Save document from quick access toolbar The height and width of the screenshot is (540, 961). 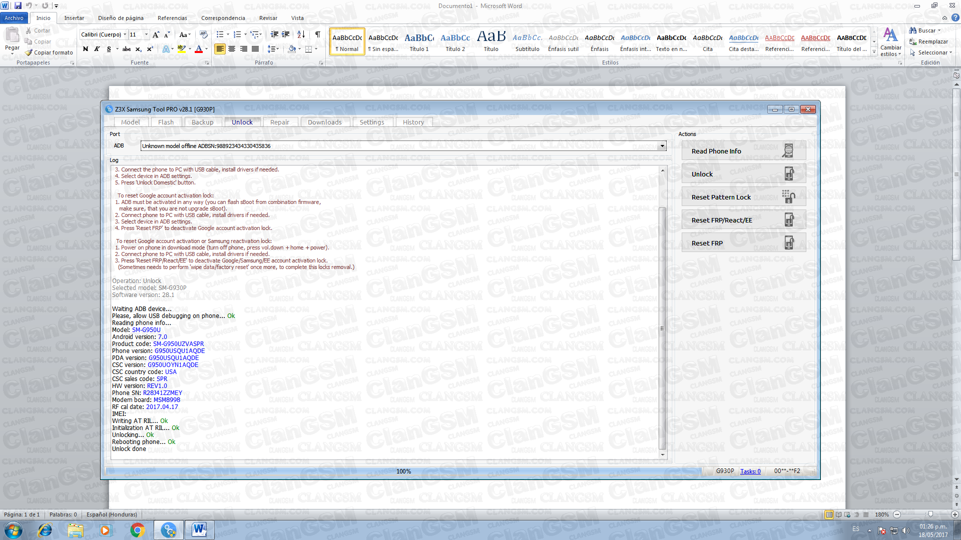click(x=18, y=5)
